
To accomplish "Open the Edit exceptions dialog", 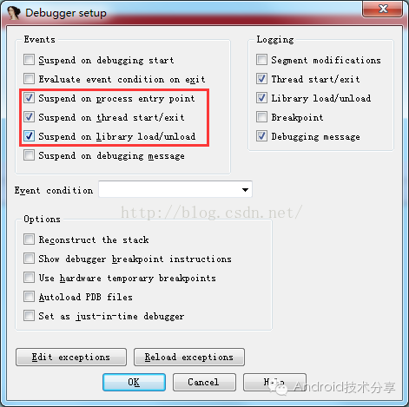I will 71,358.
